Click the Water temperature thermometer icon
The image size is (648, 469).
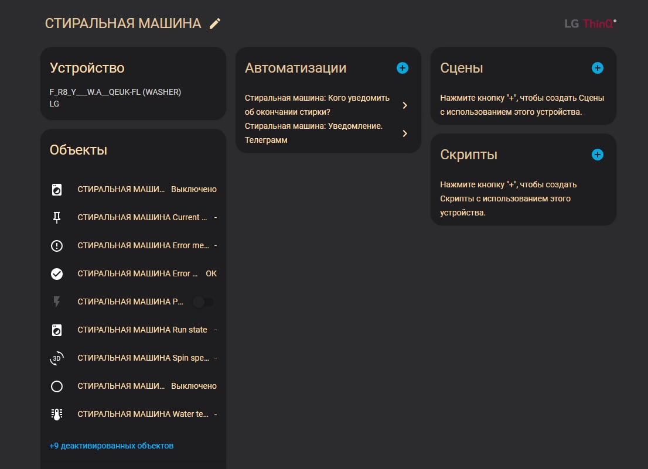[x=57, y=415]
